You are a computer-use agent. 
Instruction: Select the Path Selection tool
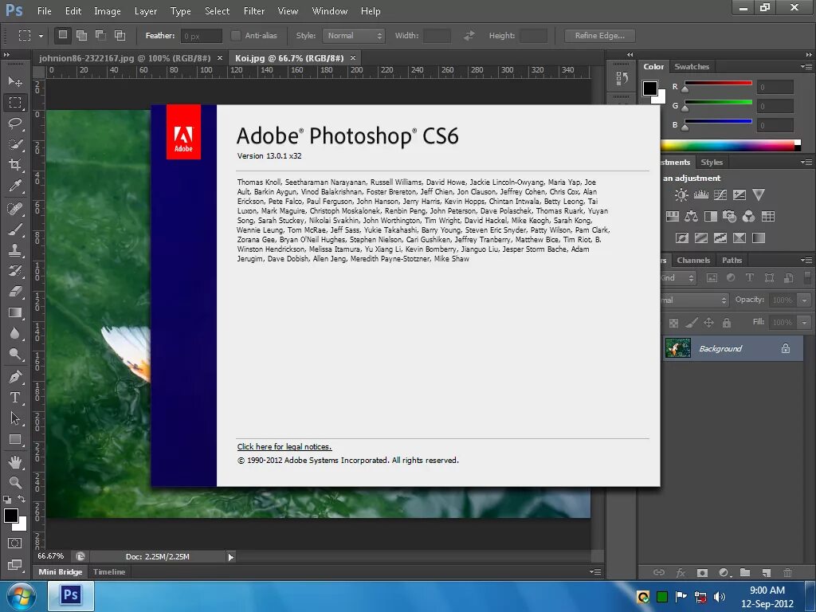15,418
